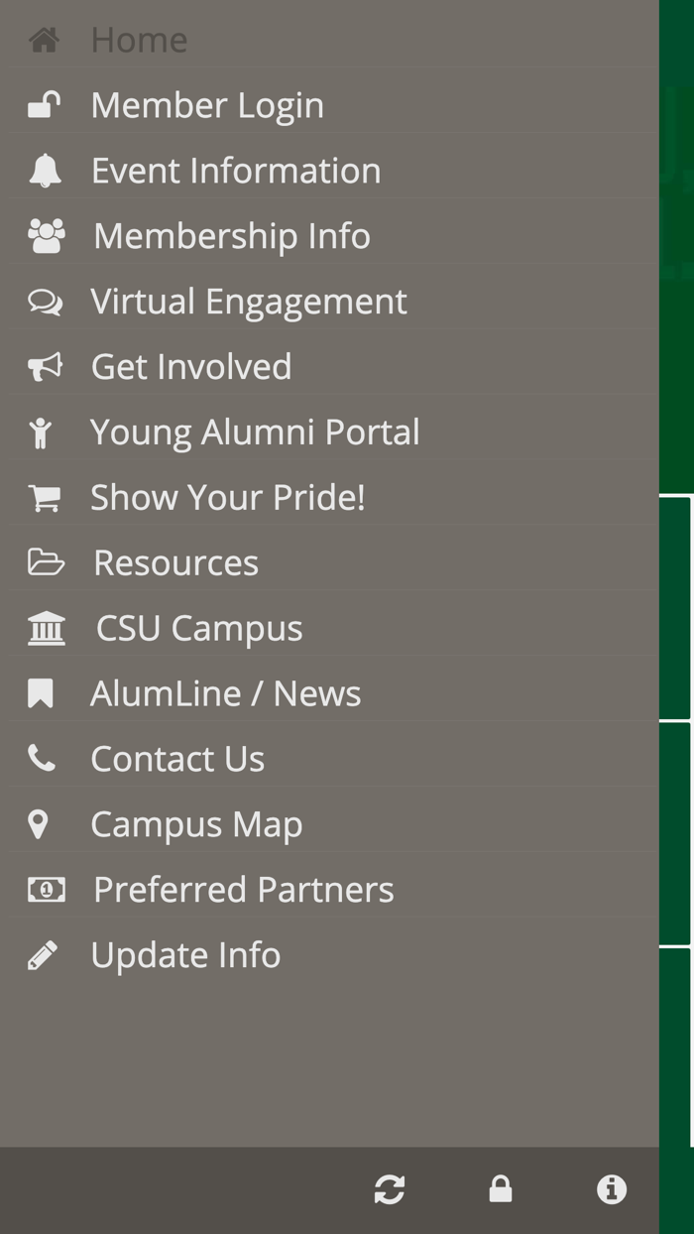Select Event Information
Screen dimensions: 694x1234
pos(236,170)
